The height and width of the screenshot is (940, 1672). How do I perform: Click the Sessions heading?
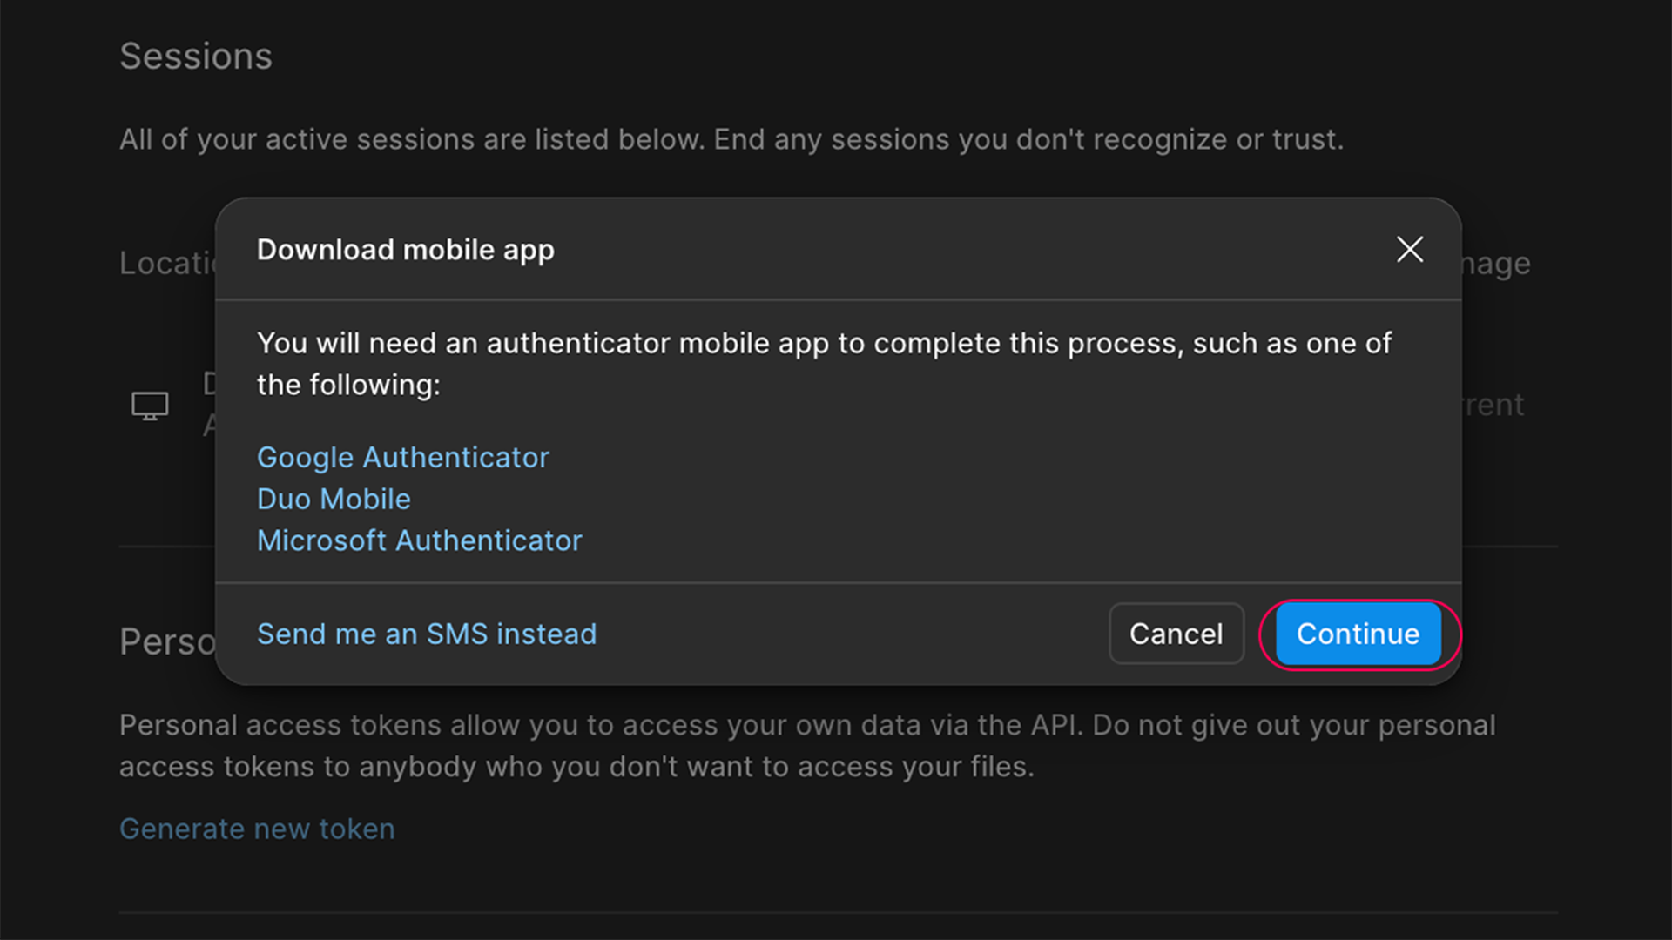pos(196,57)
